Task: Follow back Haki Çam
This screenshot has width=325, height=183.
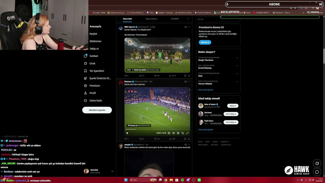Action: pyautogui.click(x=231, y=122)
